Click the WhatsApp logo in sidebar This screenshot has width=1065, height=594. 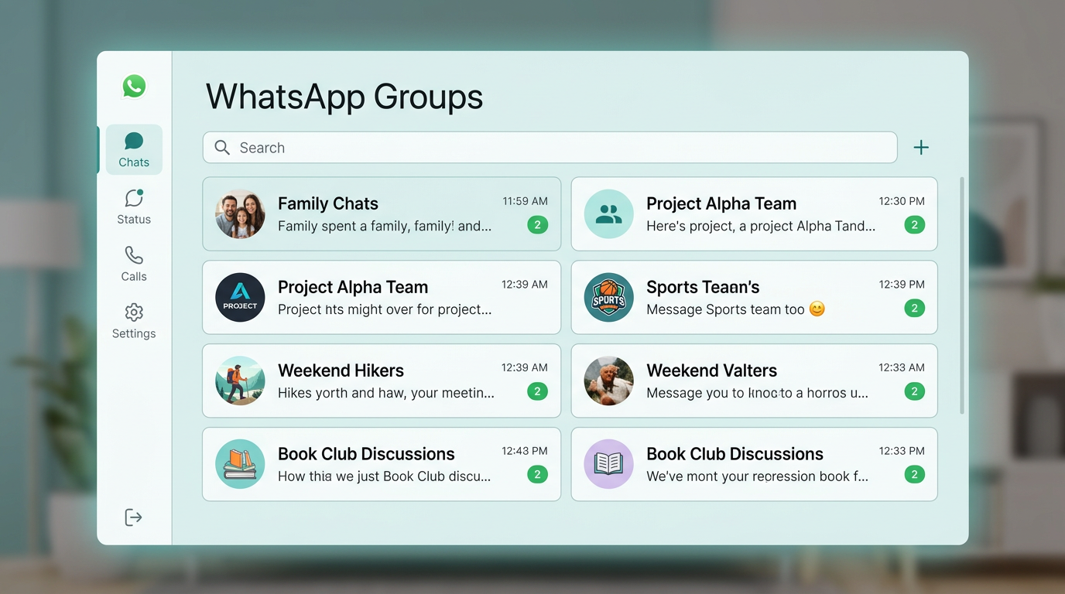click(x=134, y=86)
